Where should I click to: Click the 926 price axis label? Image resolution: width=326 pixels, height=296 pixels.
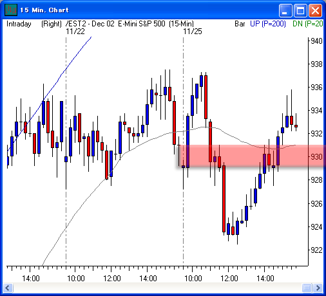click(x=316, y=203)
